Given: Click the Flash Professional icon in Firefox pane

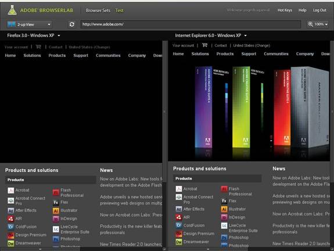Looking at the screenshot, I should pos(56,193).
